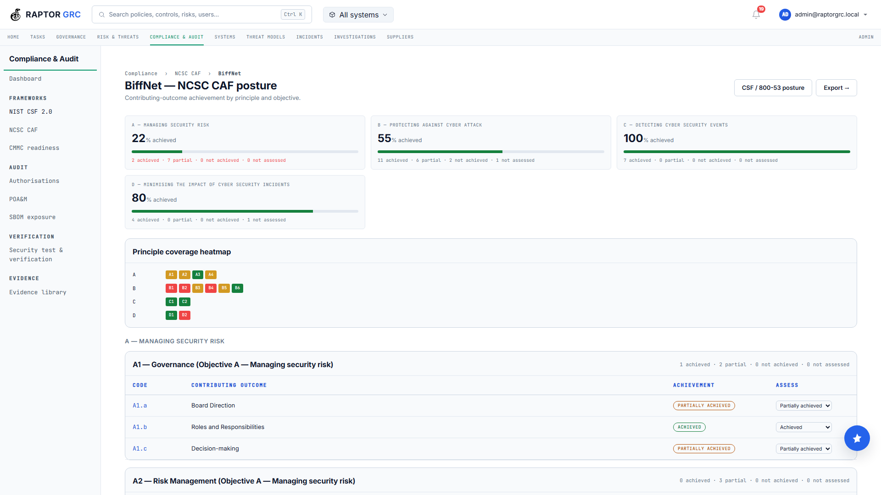Viewport: 881px width, 495px height.
Task: Click the D2 heatmap tile
Action: (184, 315)
